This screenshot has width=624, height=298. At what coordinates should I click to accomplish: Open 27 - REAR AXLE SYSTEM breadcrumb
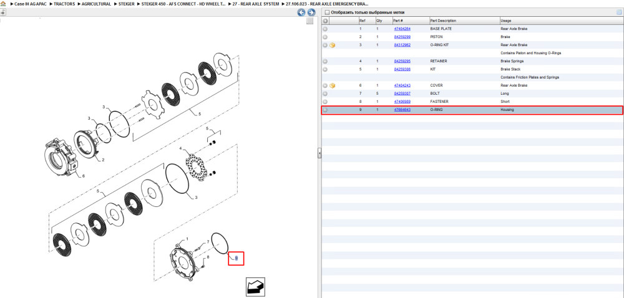click(x=256, y=4)
